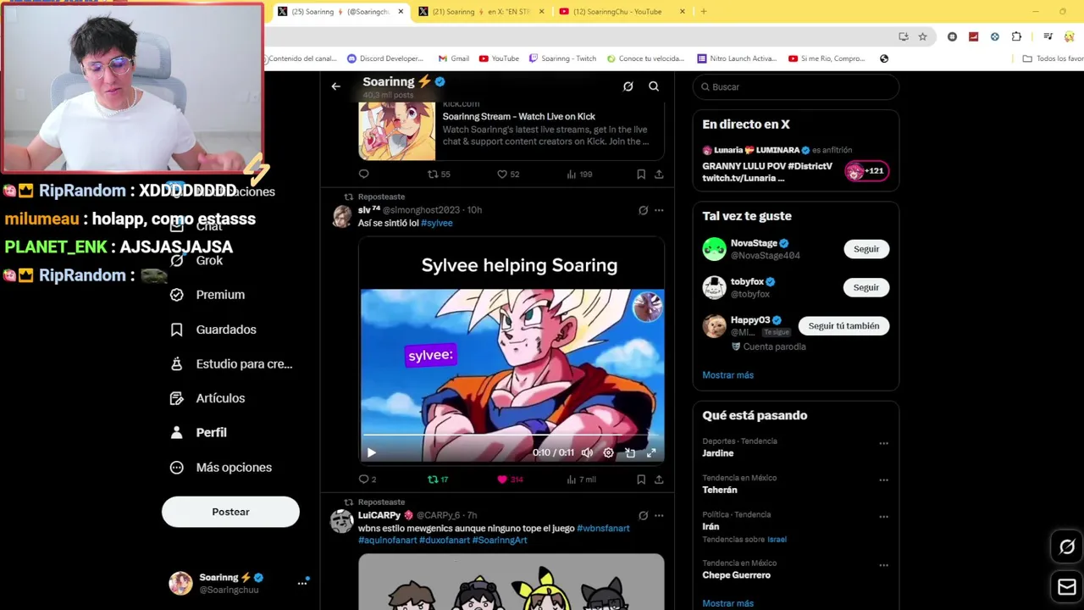Play the Sylvee helping Soaring video

pyautogui.click(x=371, y=452)
